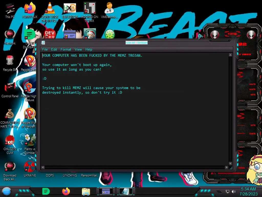Click Notepad horizontal scrollbar right arrow
The image size is (262, 197).
226,167
